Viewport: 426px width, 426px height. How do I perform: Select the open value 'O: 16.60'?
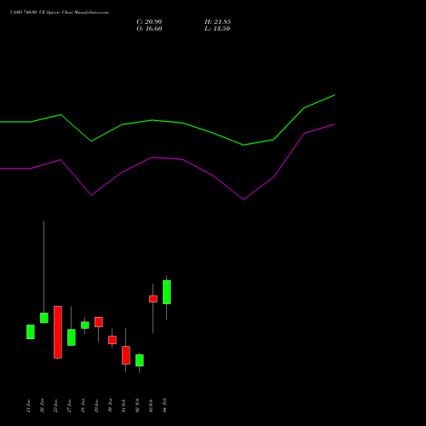149,29
